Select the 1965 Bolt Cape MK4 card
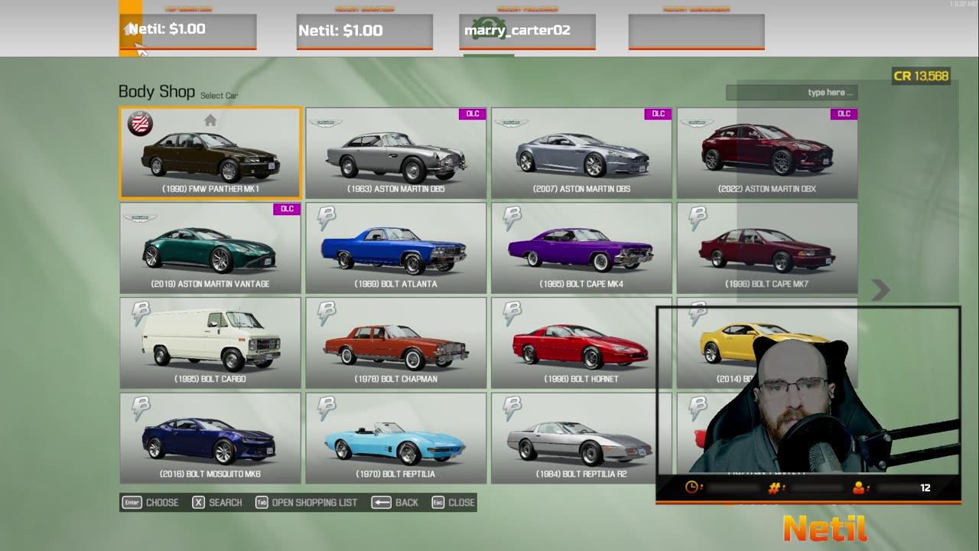 tap(581, 248)
